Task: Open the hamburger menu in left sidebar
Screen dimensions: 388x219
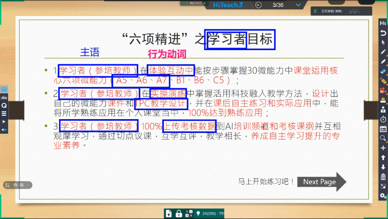Action: click(x=4, y=114)
